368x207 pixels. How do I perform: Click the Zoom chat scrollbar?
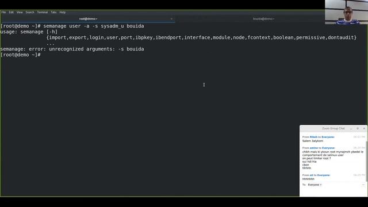(x=366, y=162)
